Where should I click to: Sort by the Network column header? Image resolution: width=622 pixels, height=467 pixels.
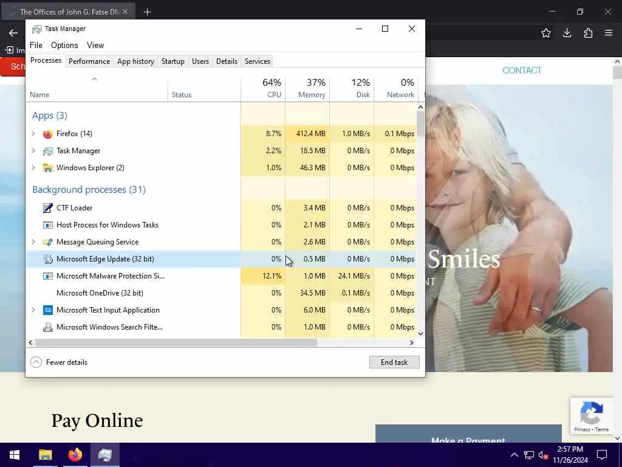click(x=396, y=88)
